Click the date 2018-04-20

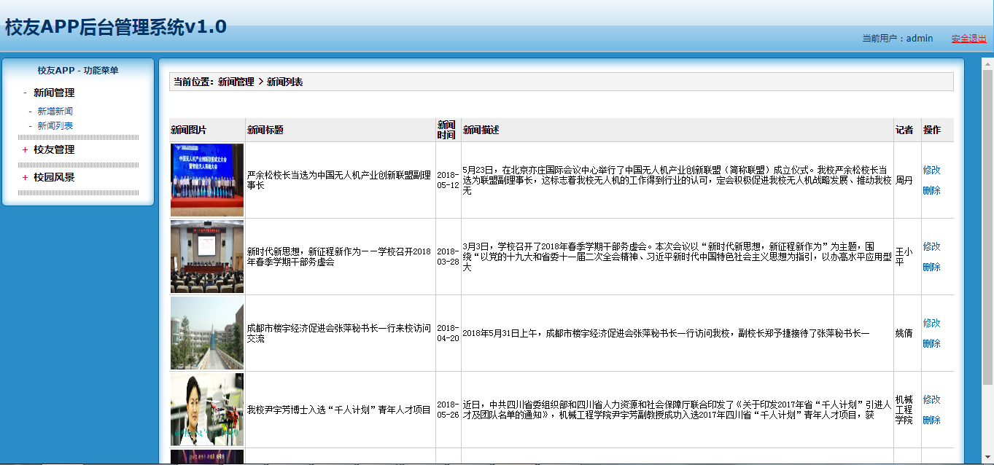pyautogui.click(x=449, y=333)
